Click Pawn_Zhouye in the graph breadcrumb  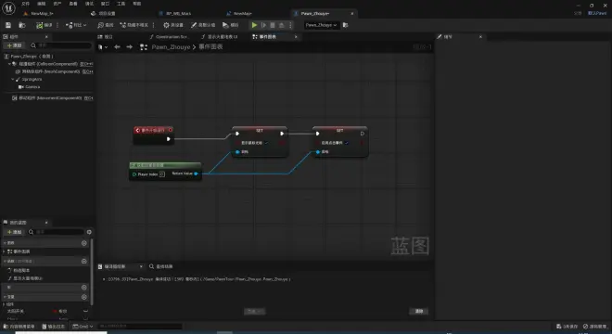[x=171, y=47]
